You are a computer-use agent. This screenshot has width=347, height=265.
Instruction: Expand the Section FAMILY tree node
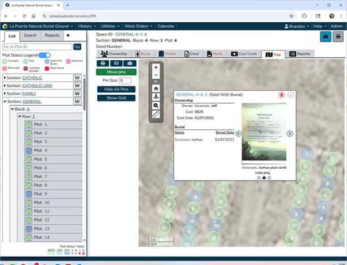[5, 93]
